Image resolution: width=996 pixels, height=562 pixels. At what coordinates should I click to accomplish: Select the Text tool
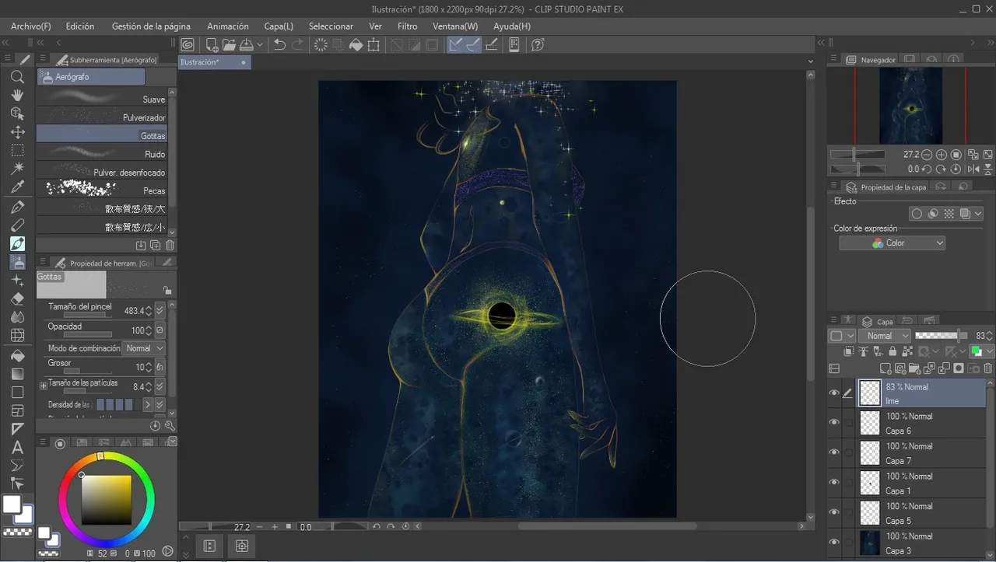pos(17,448)
